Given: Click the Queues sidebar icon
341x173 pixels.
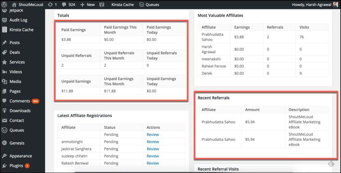Looking at the screenshot, I should [4, 130].
